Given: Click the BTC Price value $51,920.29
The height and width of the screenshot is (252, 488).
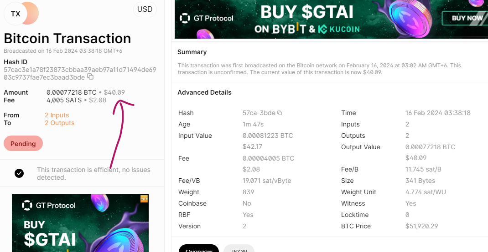Looking at the screenshot, I should pos(421,226).
